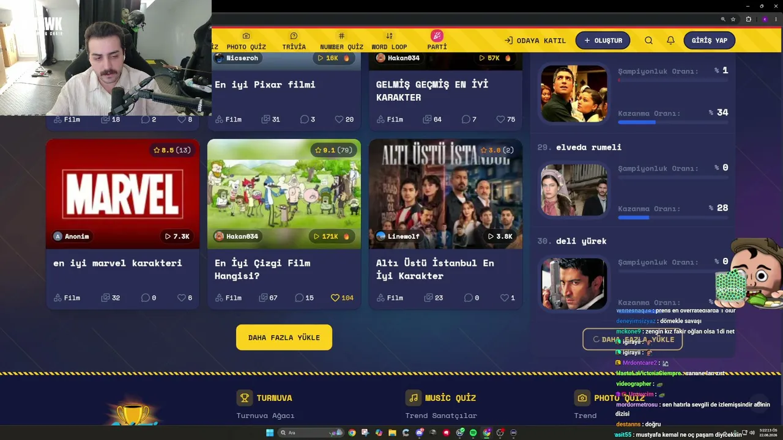This screenshot has width=783, height=440.
Task: Open the site search icon
Action: click(648, 40)
